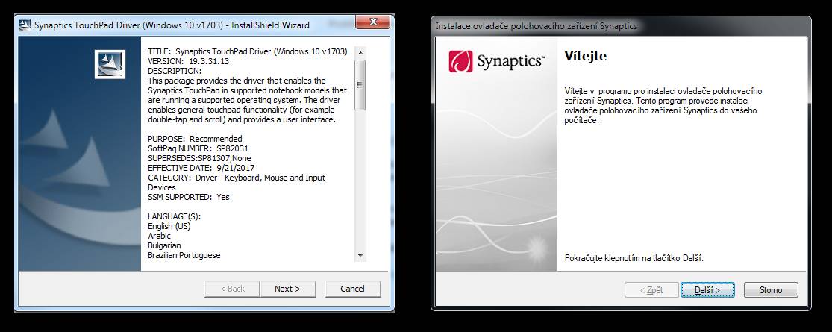Click the 'CATEGORY: Driver - Keyboard' line
Screen dimensions: 832x332
(x=237, y=178)
